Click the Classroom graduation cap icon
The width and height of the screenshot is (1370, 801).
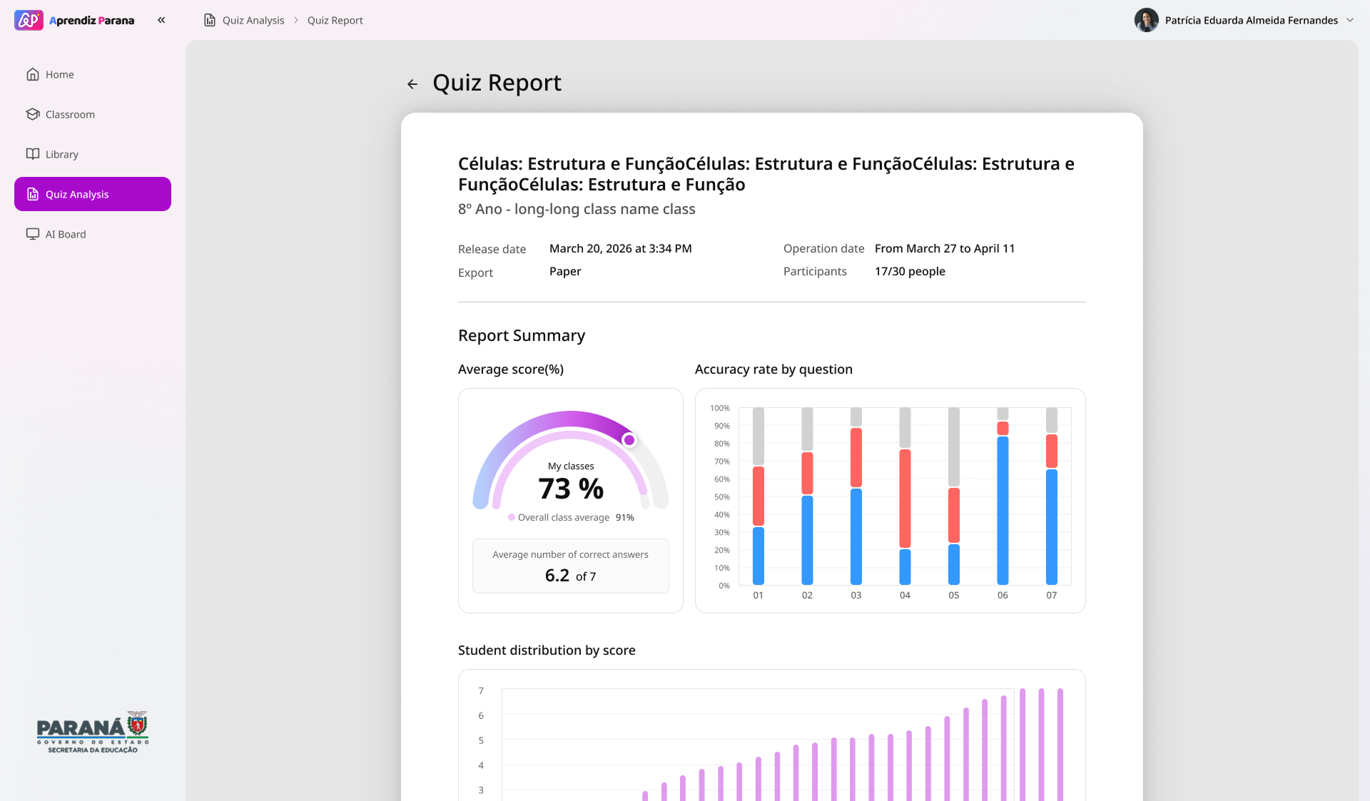[33, 114]
